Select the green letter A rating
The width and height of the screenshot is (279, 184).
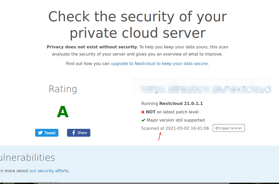(63, 111)
